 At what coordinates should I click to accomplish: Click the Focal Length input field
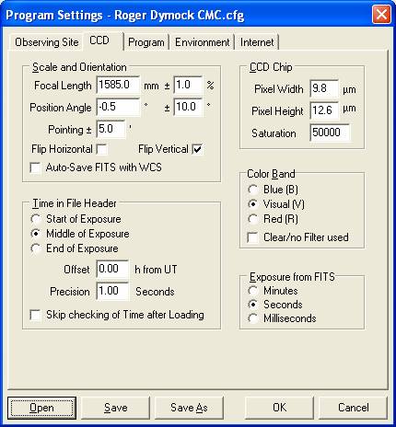(x=118, y=85)
